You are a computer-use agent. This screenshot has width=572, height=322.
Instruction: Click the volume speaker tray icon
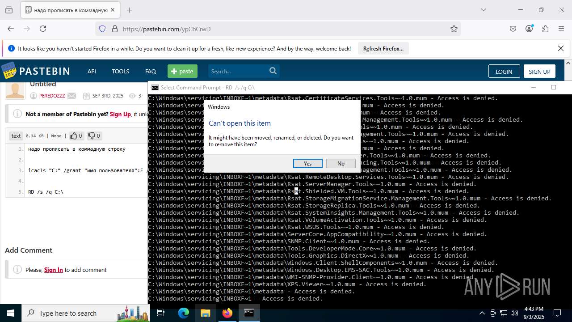[x=514, y=313]
